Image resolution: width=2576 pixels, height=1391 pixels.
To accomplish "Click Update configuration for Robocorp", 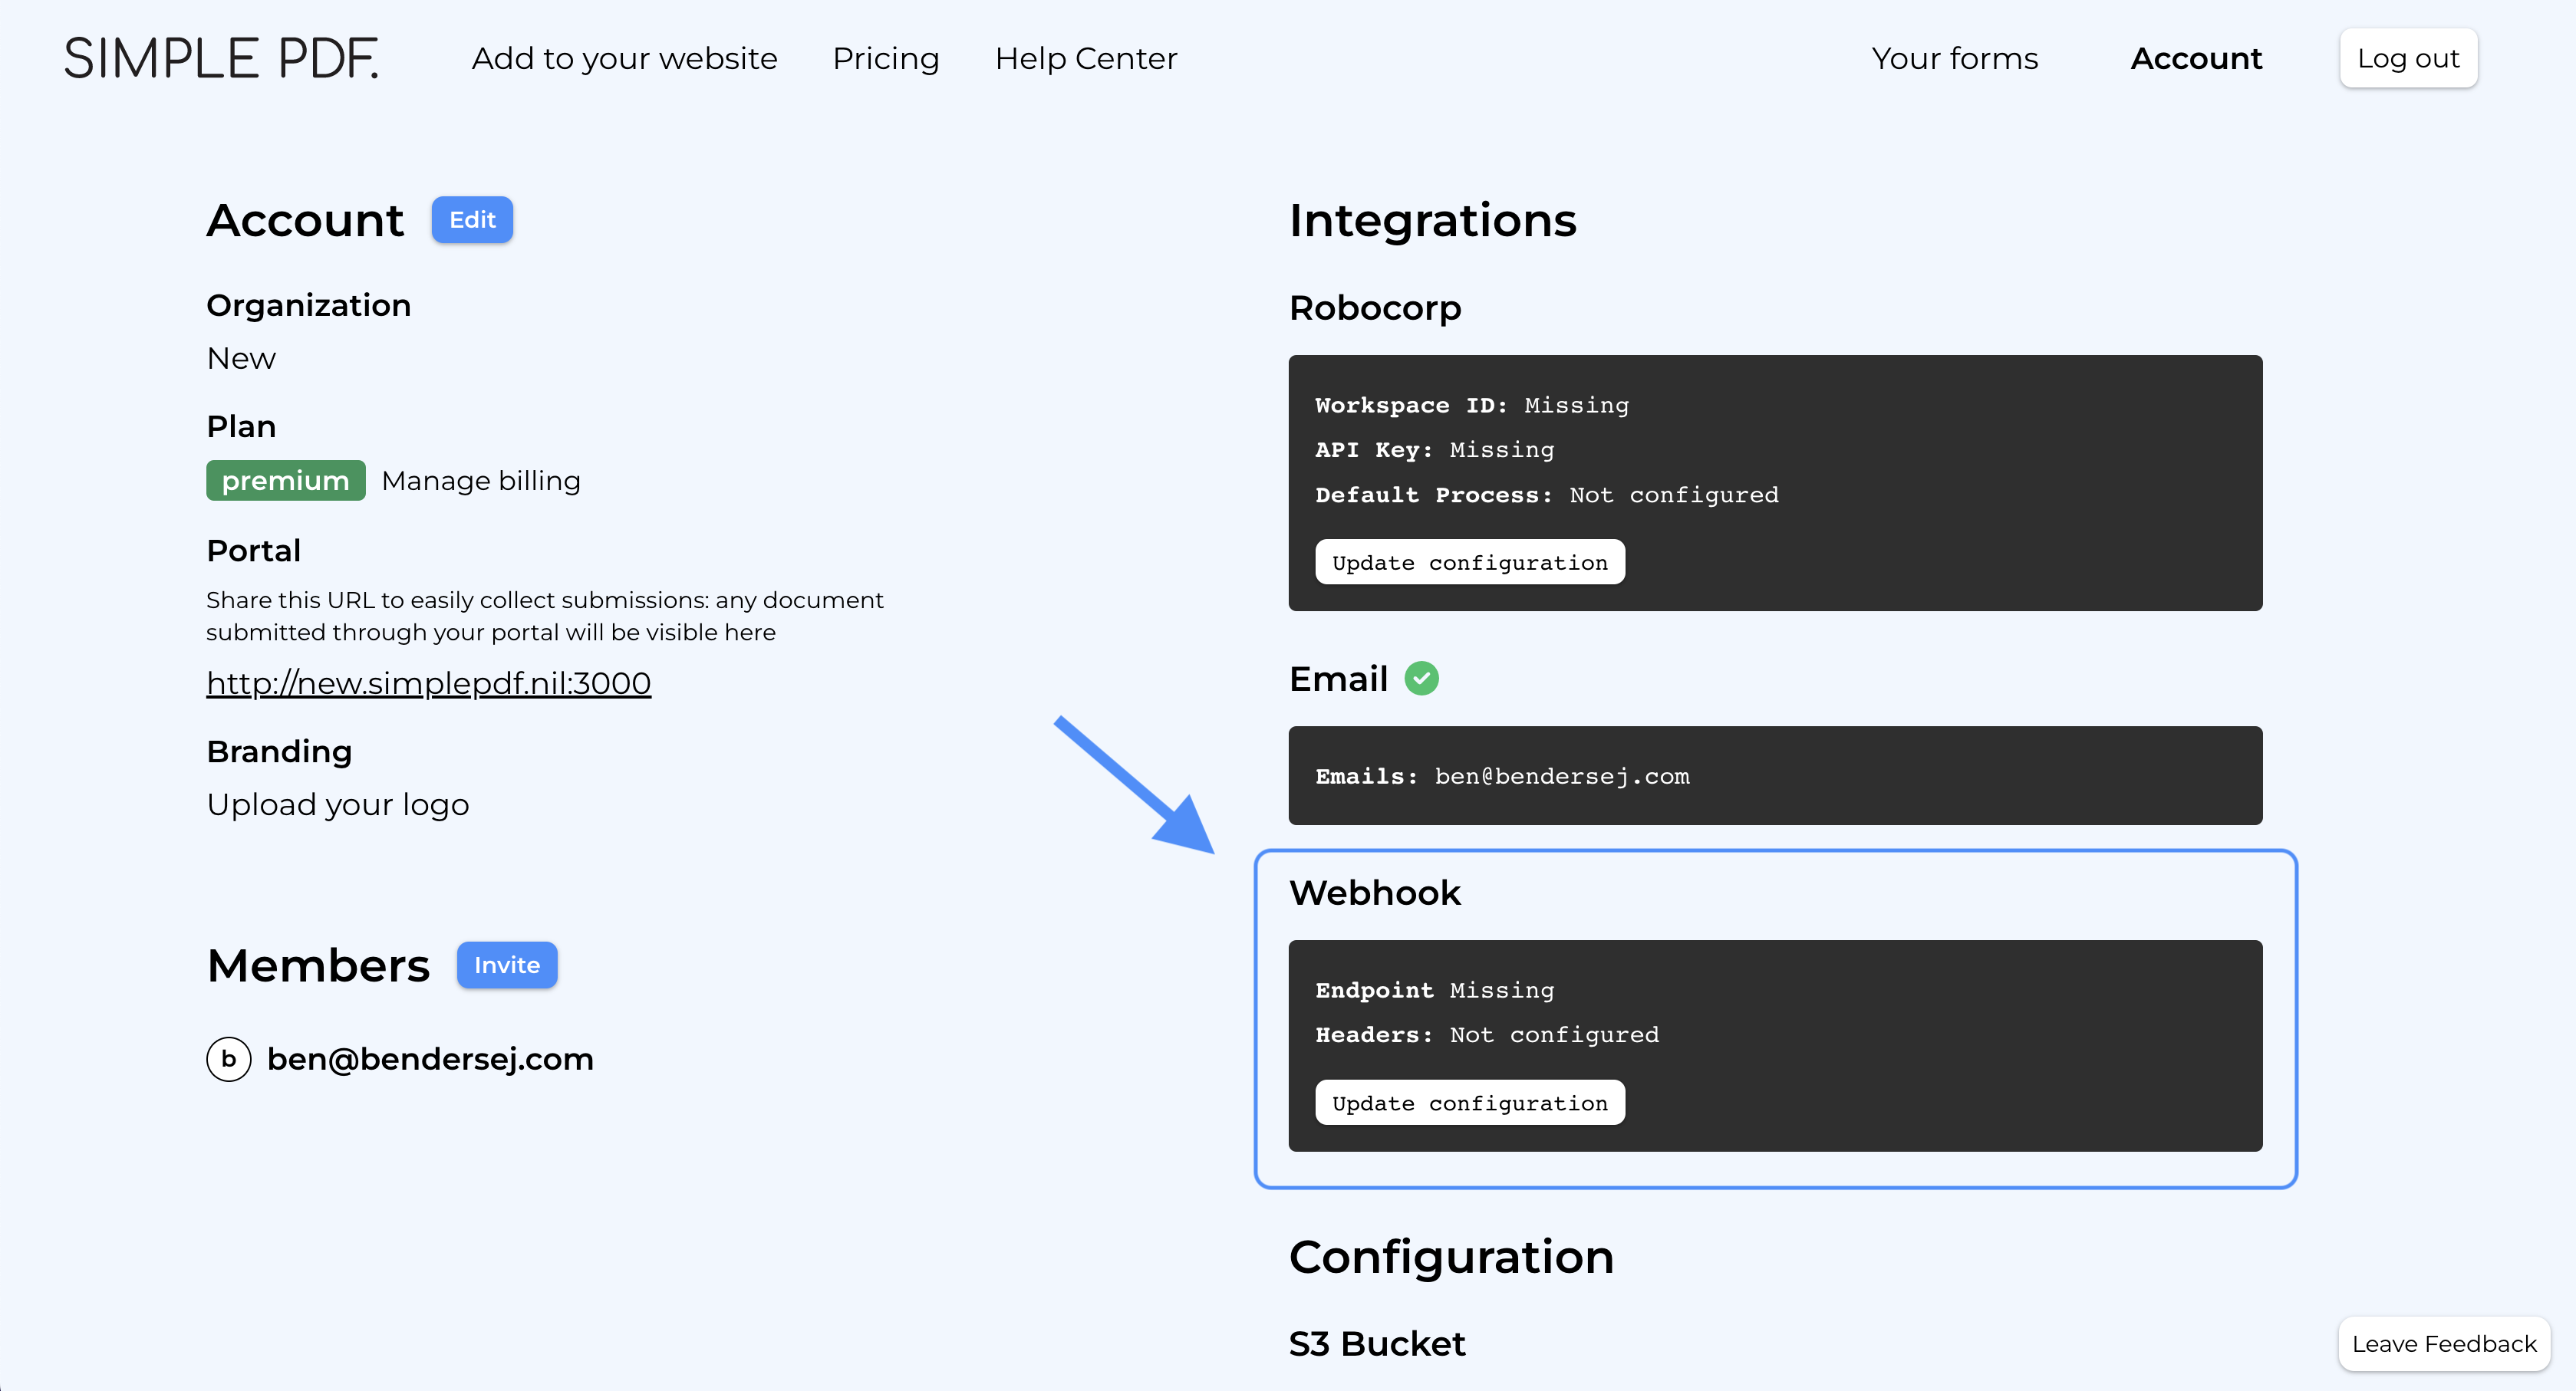I will [x=1470, y=561].
